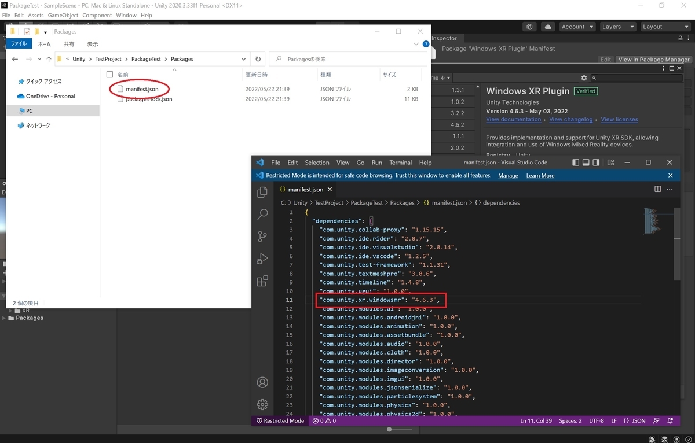Open the Accounts icon in VS Code
This screenshot has width=695, height=443.
pos(262,382)
